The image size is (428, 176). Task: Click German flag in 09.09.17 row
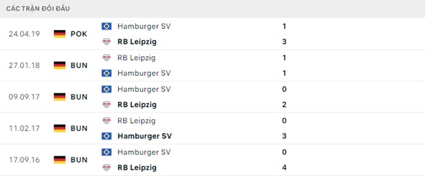coord(59,97)
